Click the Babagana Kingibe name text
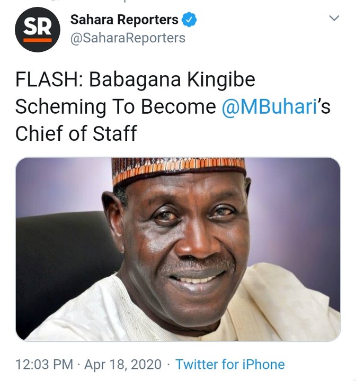Viewport: 356px width, 381px height. 172,80
